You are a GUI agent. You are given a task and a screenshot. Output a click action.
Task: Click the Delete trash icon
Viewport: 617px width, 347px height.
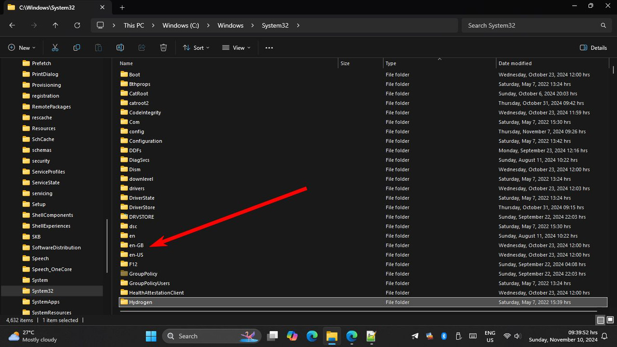pyautogui.click(x=163, y=48)
